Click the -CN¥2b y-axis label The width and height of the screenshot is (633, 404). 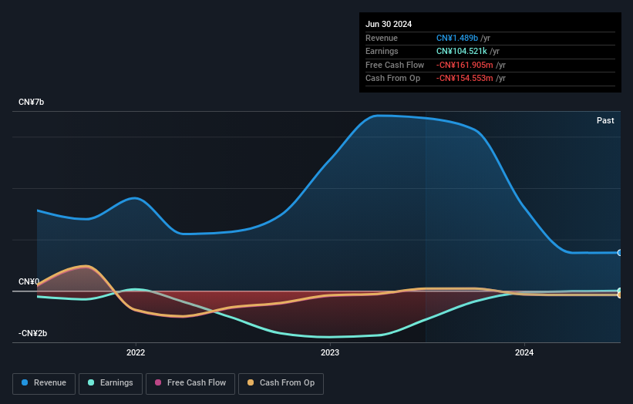pos(32,333)
